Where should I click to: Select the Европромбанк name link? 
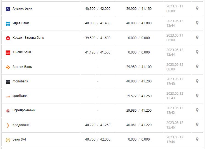click(x=24, y=110)
